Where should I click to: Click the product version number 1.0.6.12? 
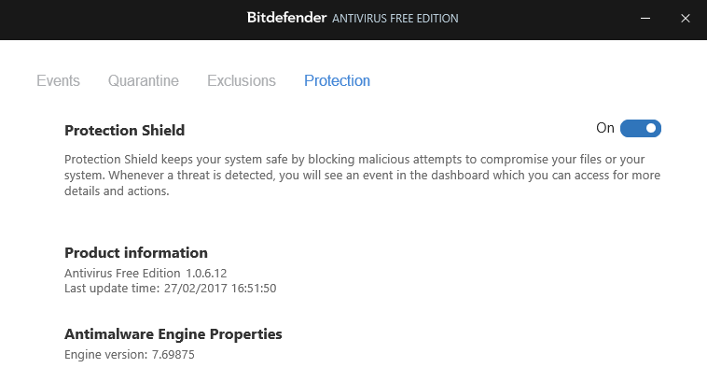tap(206, 273)
